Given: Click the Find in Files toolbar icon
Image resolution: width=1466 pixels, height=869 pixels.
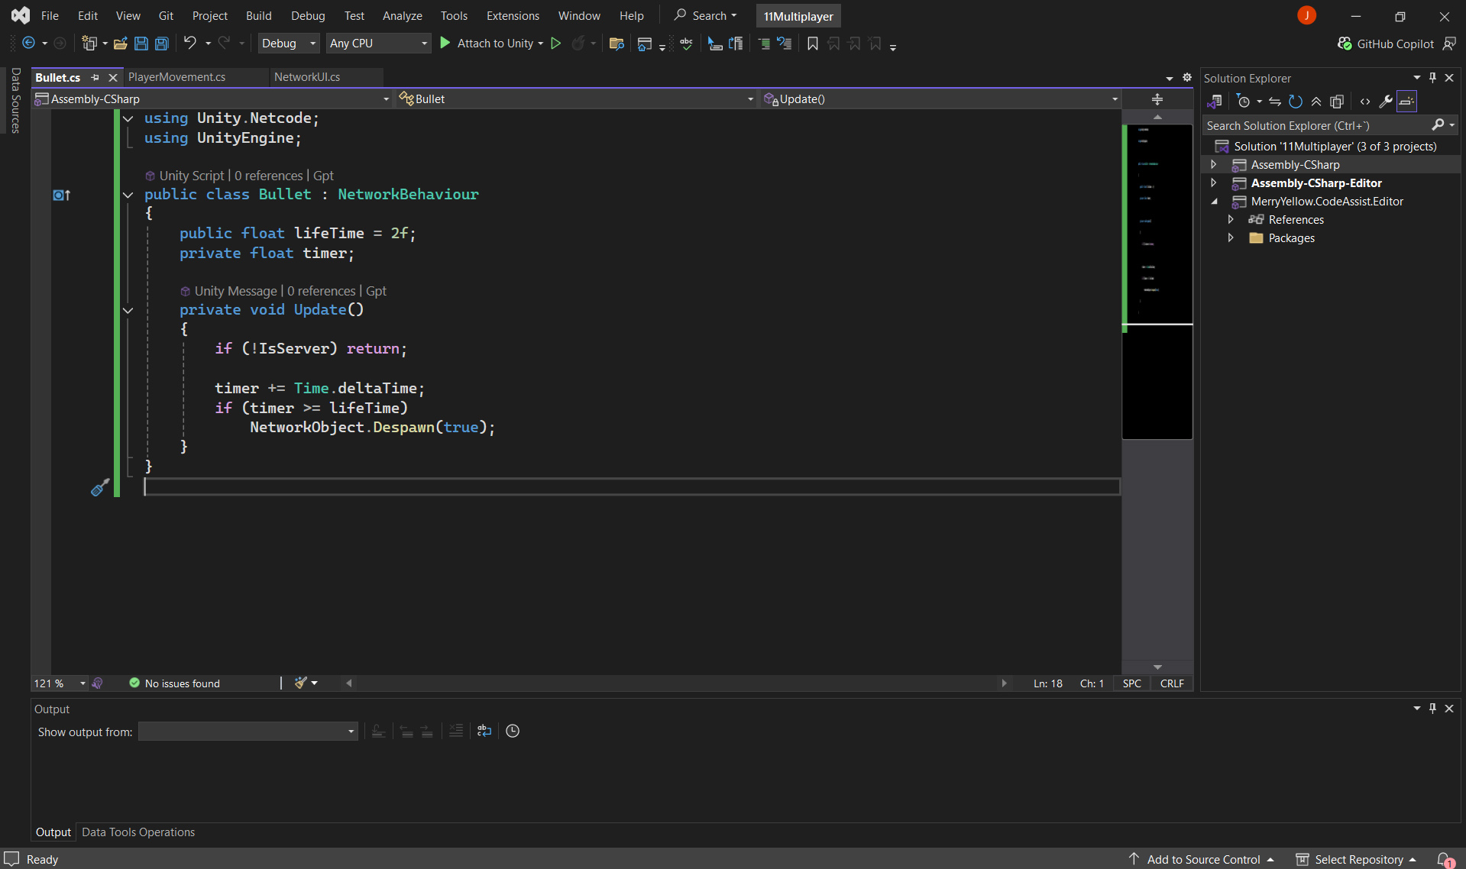Looking at the screenshot, I should pos(616,44).
